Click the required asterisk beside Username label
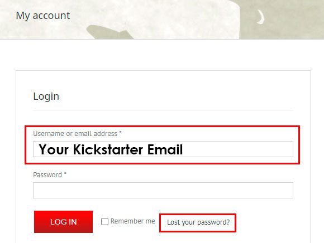The image size is (324, 243). tap(120, 133)
